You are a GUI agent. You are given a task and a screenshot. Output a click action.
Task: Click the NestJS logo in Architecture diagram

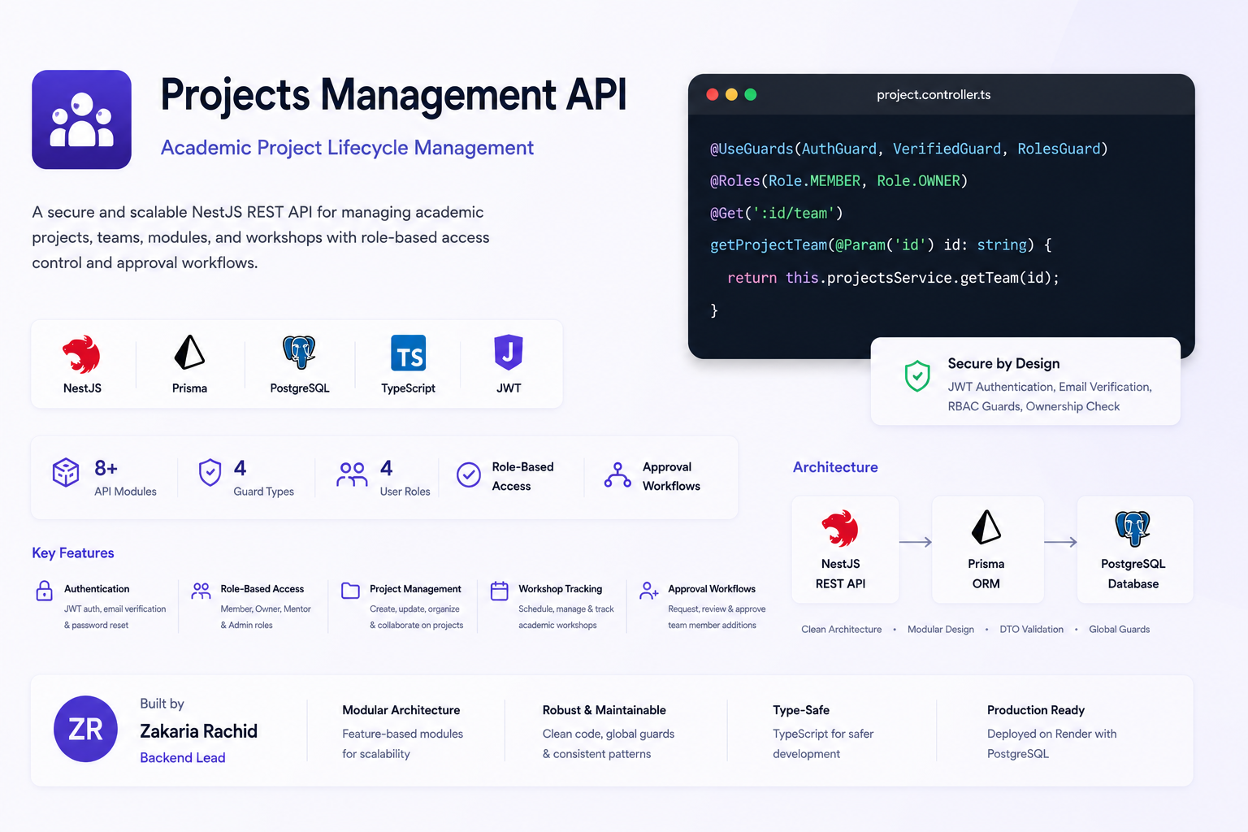tap(840, 528)
